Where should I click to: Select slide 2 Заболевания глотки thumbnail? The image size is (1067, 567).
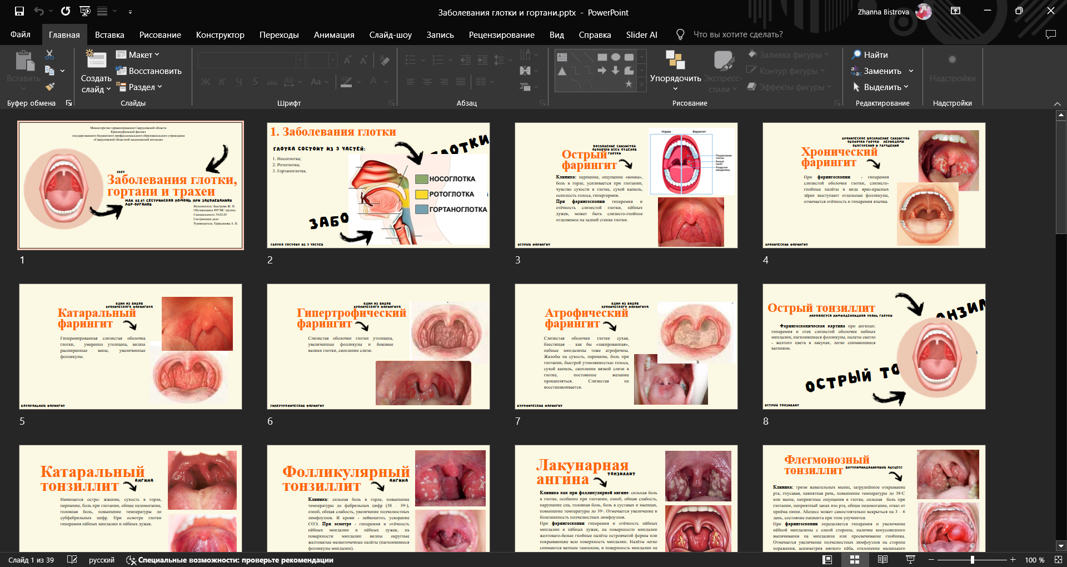378,185
